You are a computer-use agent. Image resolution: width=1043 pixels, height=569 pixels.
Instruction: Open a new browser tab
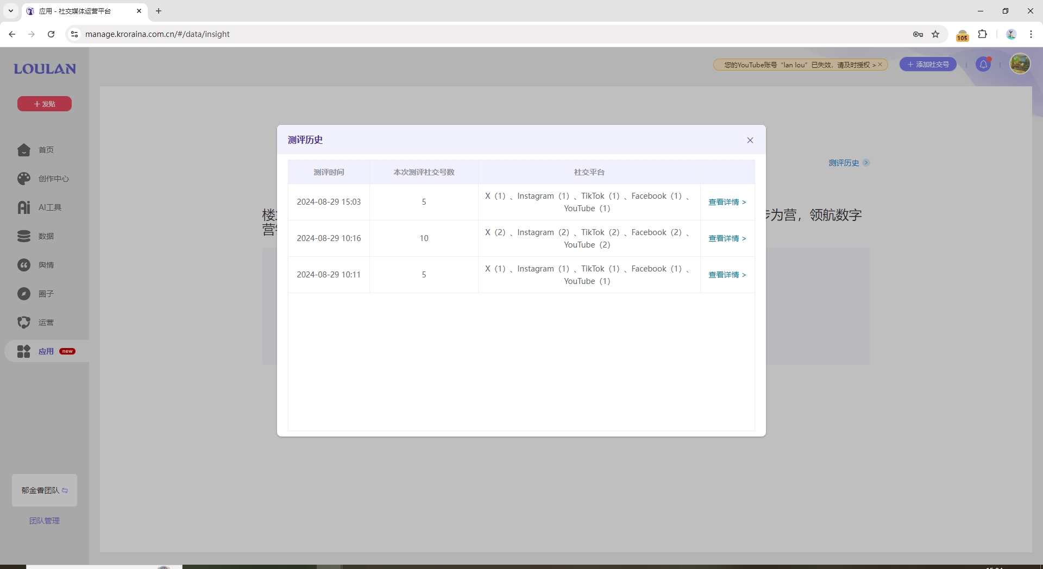159,11
